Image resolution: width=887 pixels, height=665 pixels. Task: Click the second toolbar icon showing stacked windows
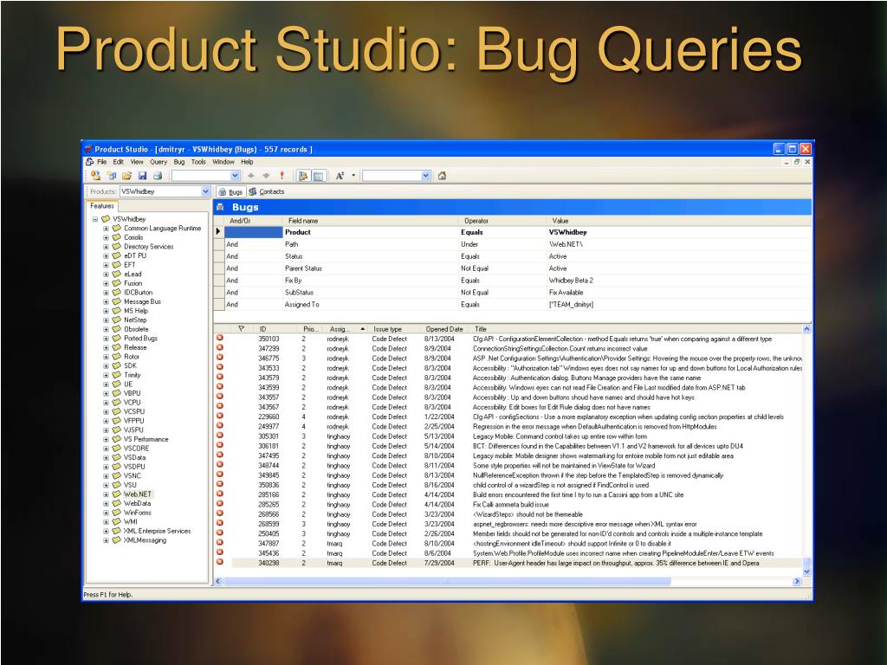click(x=112, y=176)
